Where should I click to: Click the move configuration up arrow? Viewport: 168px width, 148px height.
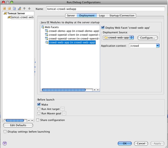[x=24, y=8]
